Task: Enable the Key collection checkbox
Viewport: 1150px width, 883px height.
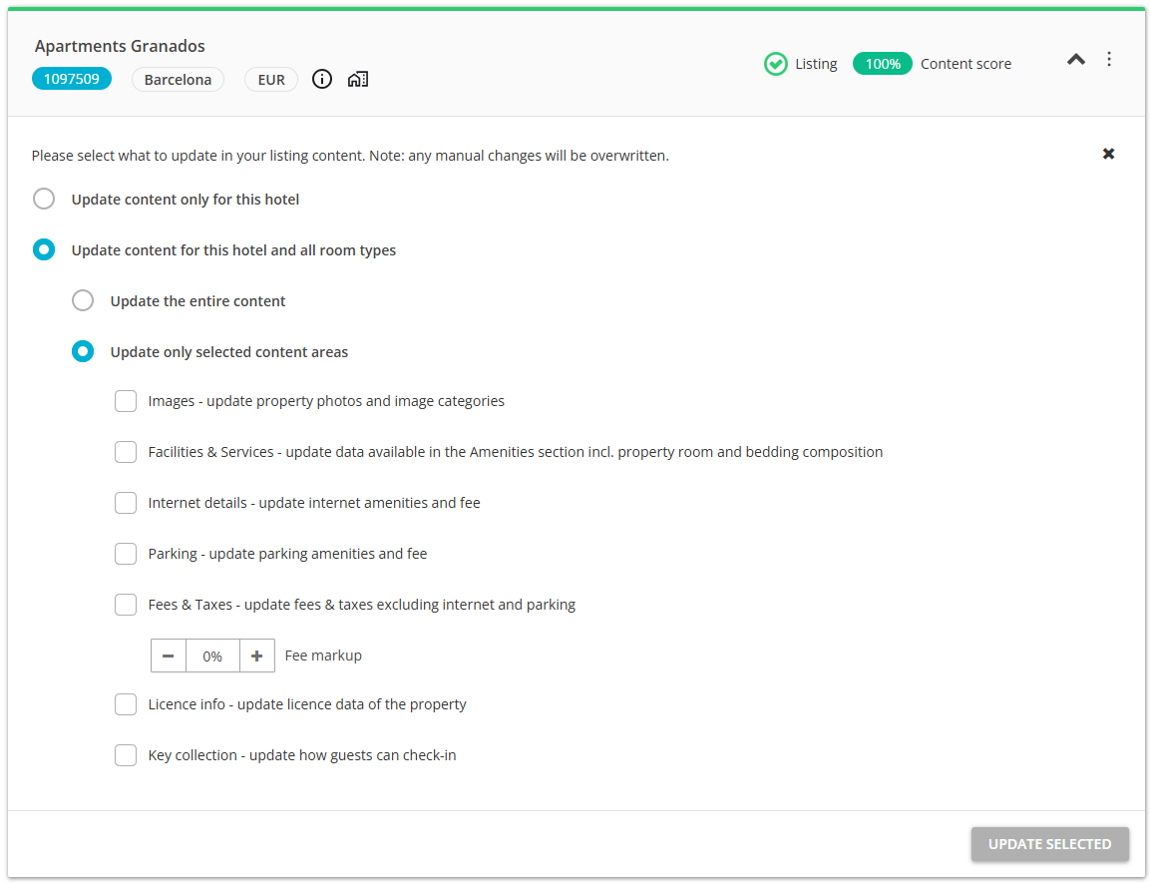Action: tap(126, 755)
